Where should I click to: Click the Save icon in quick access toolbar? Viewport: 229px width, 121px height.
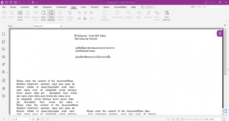pyautogui.click(x=11, y=2)
